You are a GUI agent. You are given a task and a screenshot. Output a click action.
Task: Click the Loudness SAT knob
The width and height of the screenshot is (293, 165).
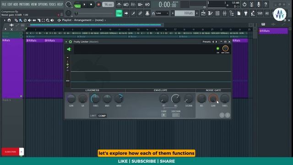pos(83,99)
